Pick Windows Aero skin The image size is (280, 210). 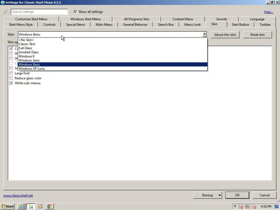coord(113,60)
